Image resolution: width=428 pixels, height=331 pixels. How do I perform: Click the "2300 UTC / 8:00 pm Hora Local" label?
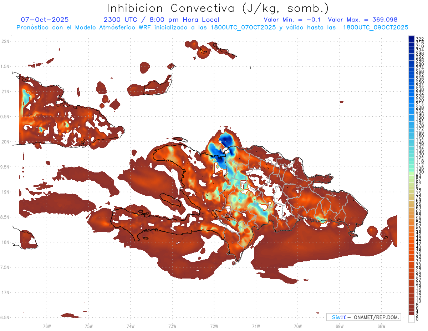tap(161, 20)
